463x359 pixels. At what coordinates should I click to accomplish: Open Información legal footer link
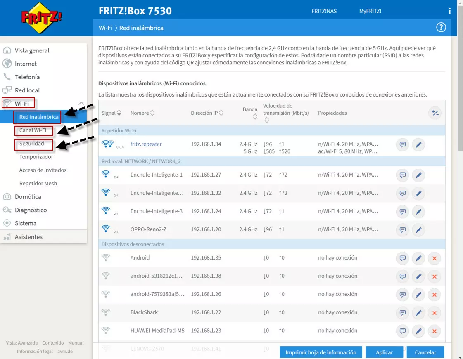click(35, 351)
